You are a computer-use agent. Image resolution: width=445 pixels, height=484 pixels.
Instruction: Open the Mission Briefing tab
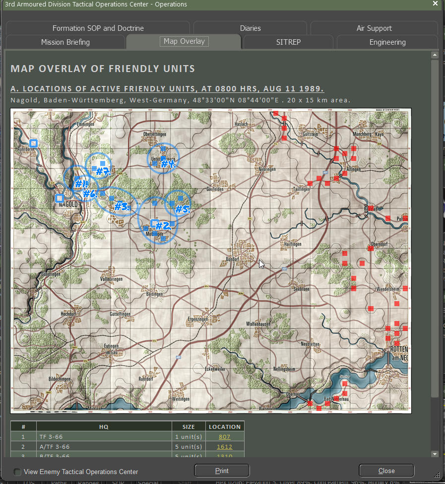65,42
